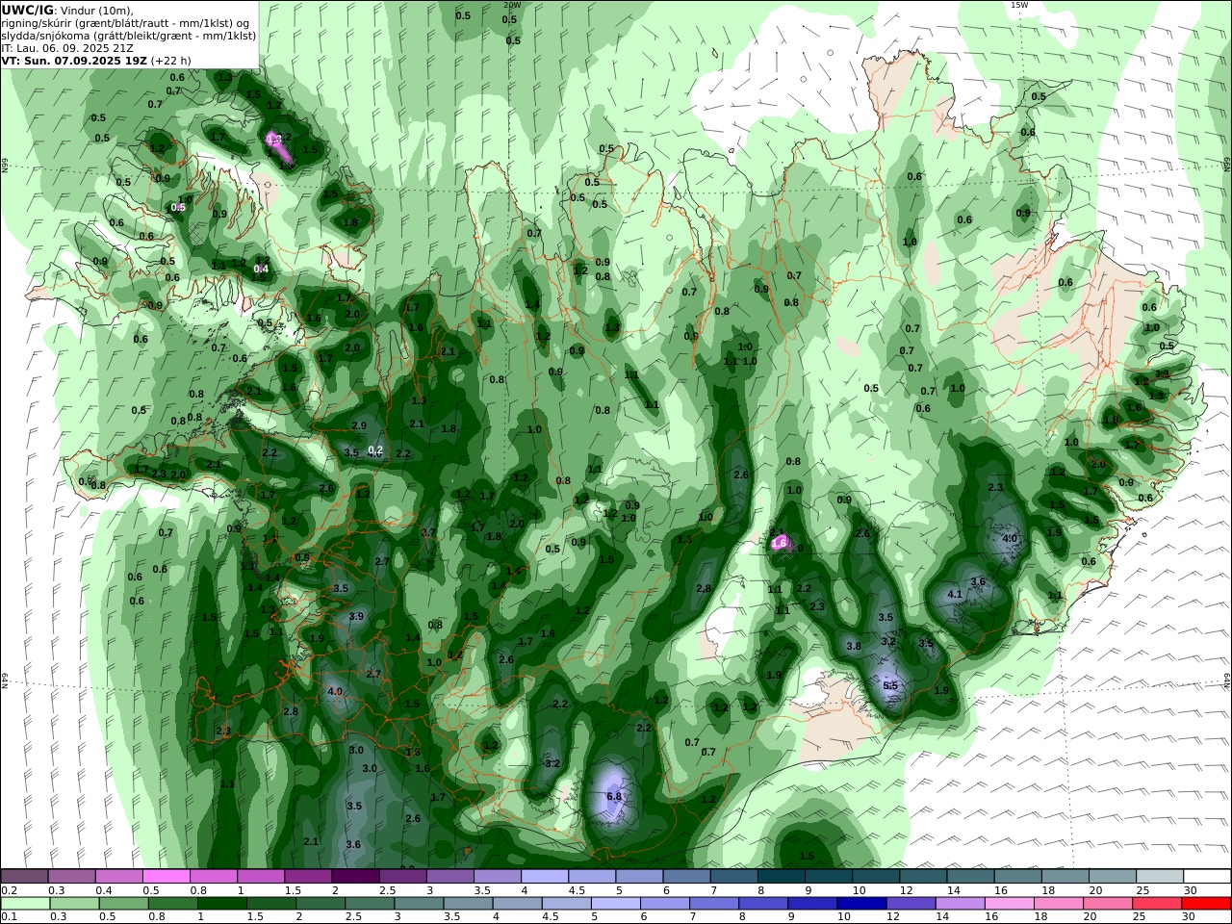Select the pink rain swatch labeled 20
The width and height of the screenshot is (1232, 924).
coord(1108,904)
